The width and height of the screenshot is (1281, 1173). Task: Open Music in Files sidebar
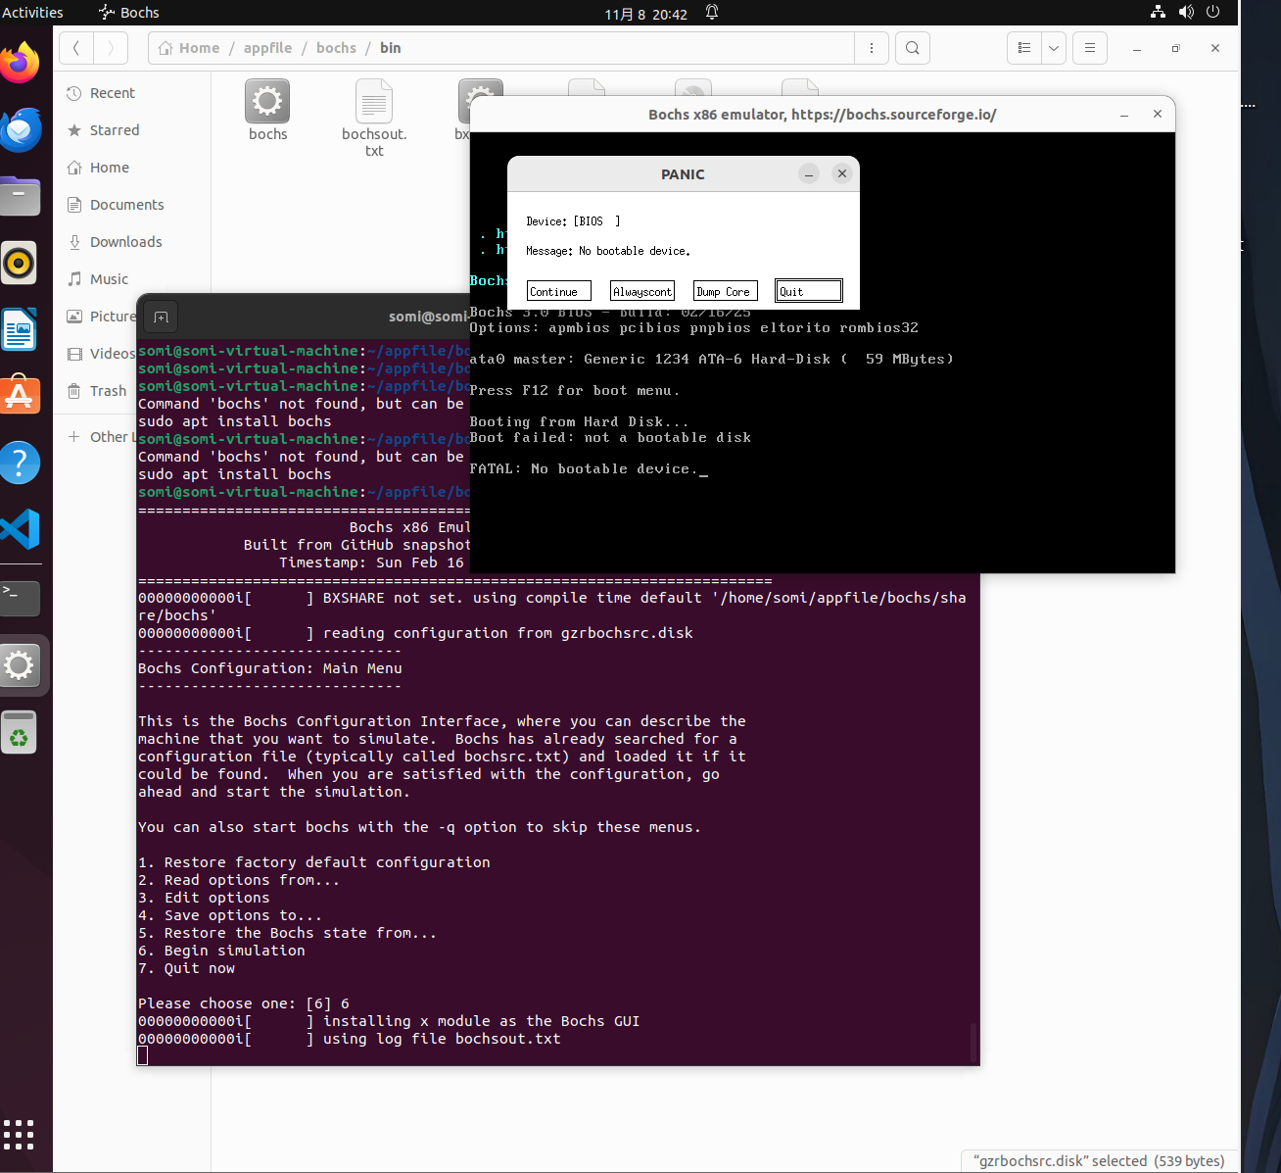coord(132,279)
